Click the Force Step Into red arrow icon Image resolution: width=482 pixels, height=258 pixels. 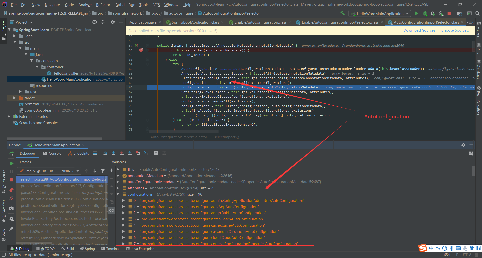point(122,153)
